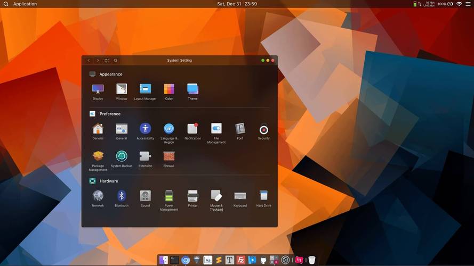Click the network speed indicator in top bar
Viewport: 474px width, 266px height.
click(427, 4)
